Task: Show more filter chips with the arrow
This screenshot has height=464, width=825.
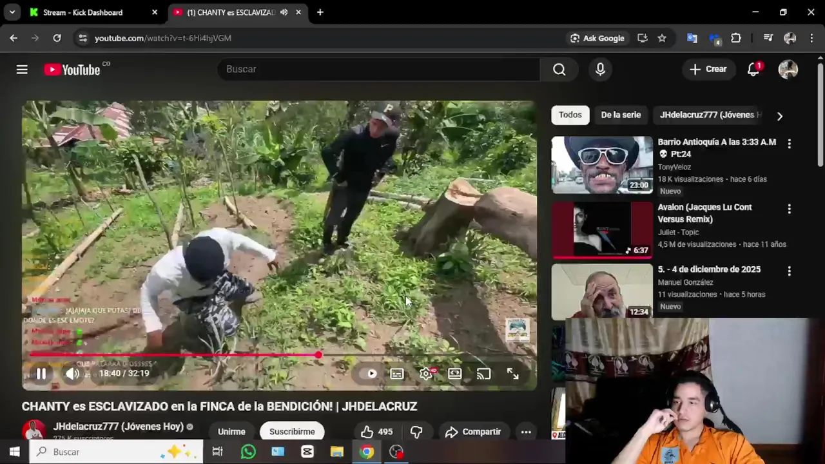Action: tap(779, 116)
